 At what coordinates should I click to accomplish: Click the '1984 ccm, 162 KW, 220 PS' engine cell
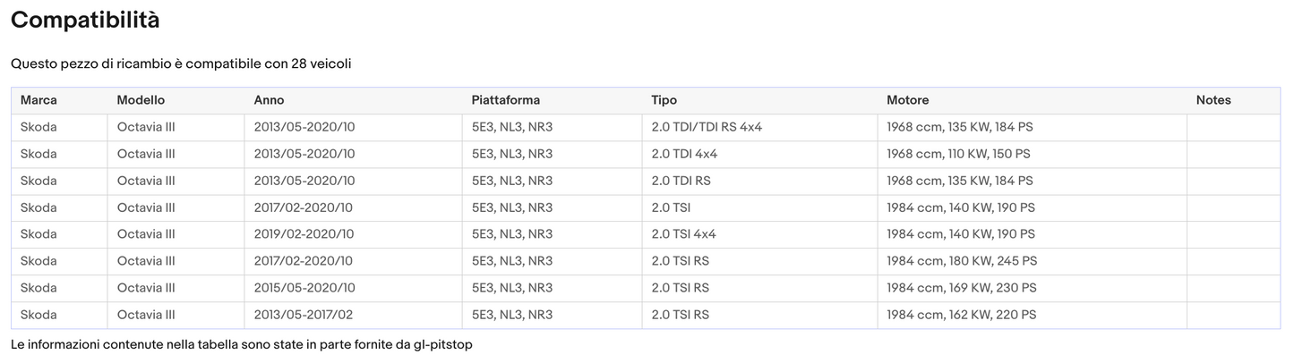961,315
